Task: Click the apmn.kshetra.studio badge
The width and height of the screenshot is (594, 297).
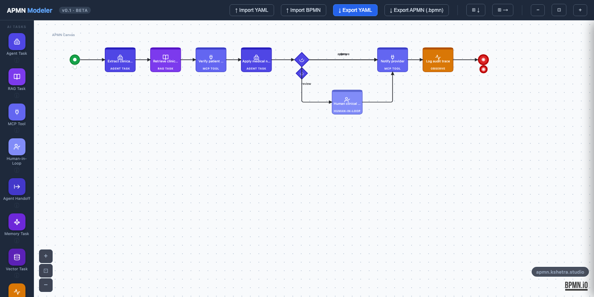Action: pos(560,272)
